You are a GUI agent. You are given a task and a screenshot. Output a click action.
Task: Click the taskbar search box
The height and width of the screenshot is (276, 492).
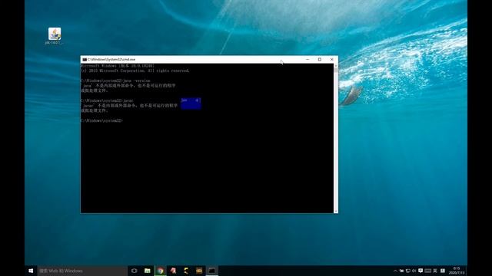pos(82,271)
